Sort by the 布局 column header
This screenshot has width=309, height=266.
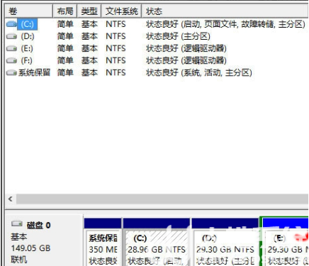click(65, 11)
